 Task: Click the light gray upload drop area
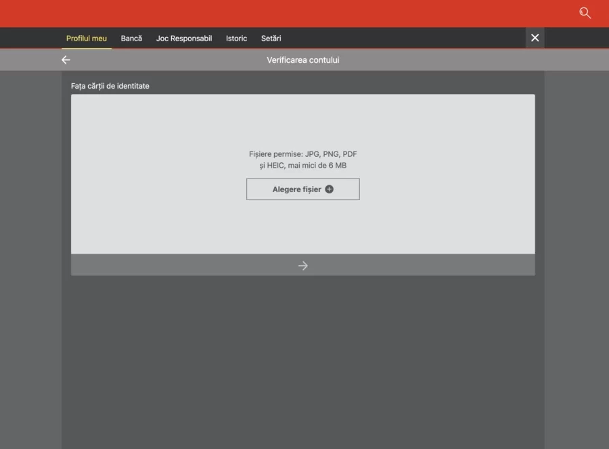click(x=303, y=174)
